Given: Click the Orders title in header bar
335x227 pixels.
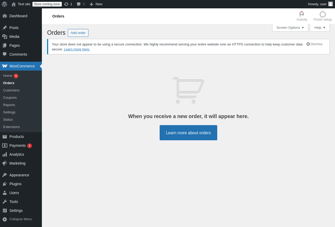Looking at the screenshot, I should (x=58, y=16).
